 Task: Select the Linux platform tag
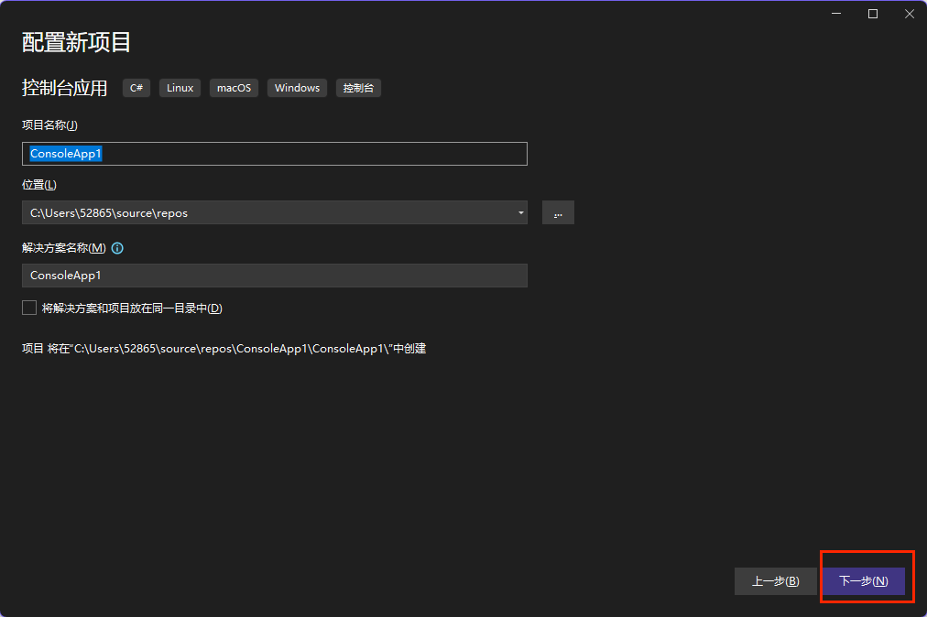coord(180,88)
